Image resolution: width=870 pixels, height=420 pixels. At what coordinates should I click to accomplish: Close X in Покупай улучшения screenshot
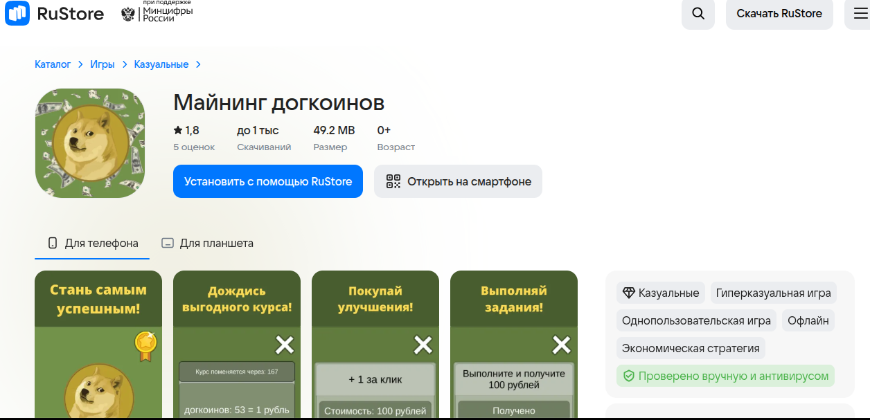click(x=423, y=344)
